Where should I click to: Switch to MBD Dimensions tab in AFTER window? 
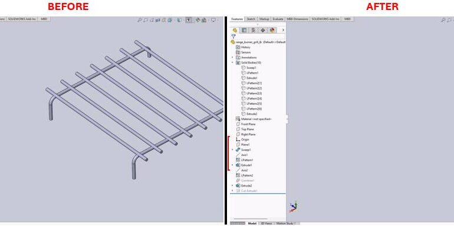pyautogui.click(x=297, y=19)
